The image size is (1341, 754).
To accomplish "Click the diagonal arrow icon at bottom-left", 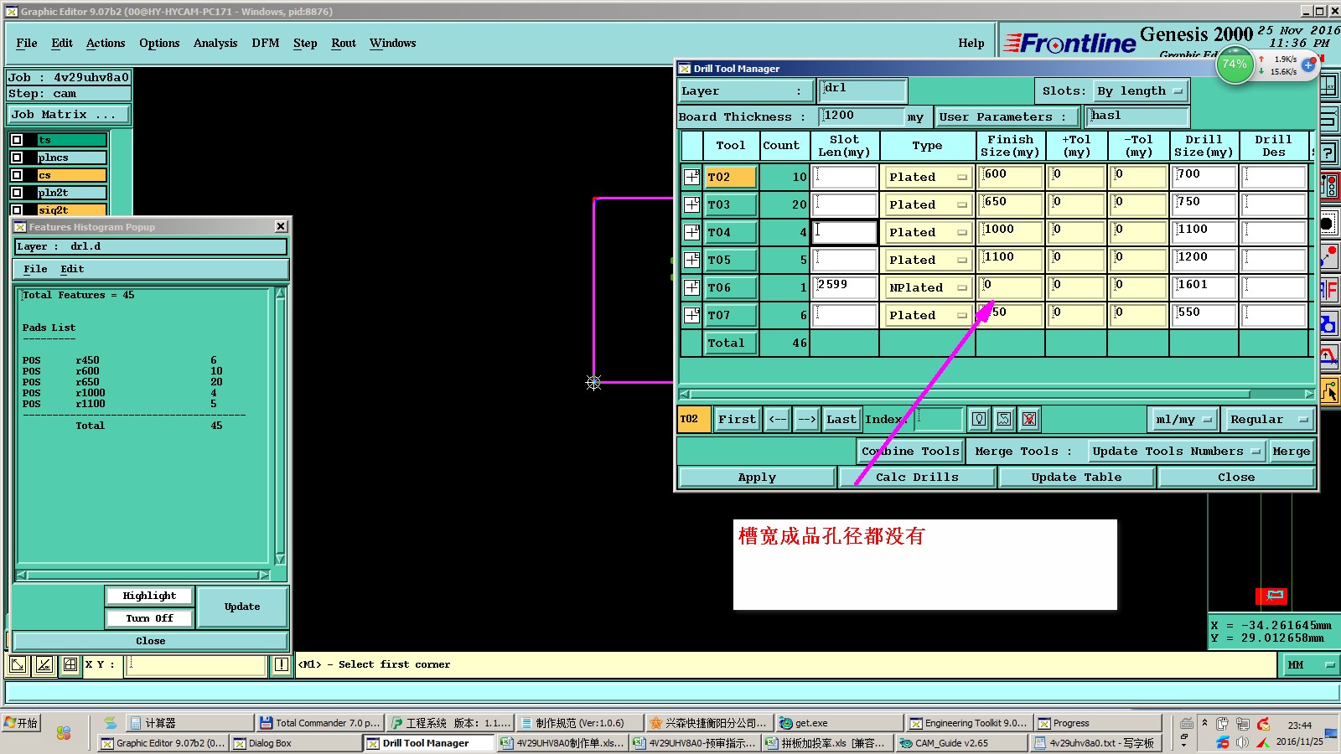I will [x=18, y=665].
